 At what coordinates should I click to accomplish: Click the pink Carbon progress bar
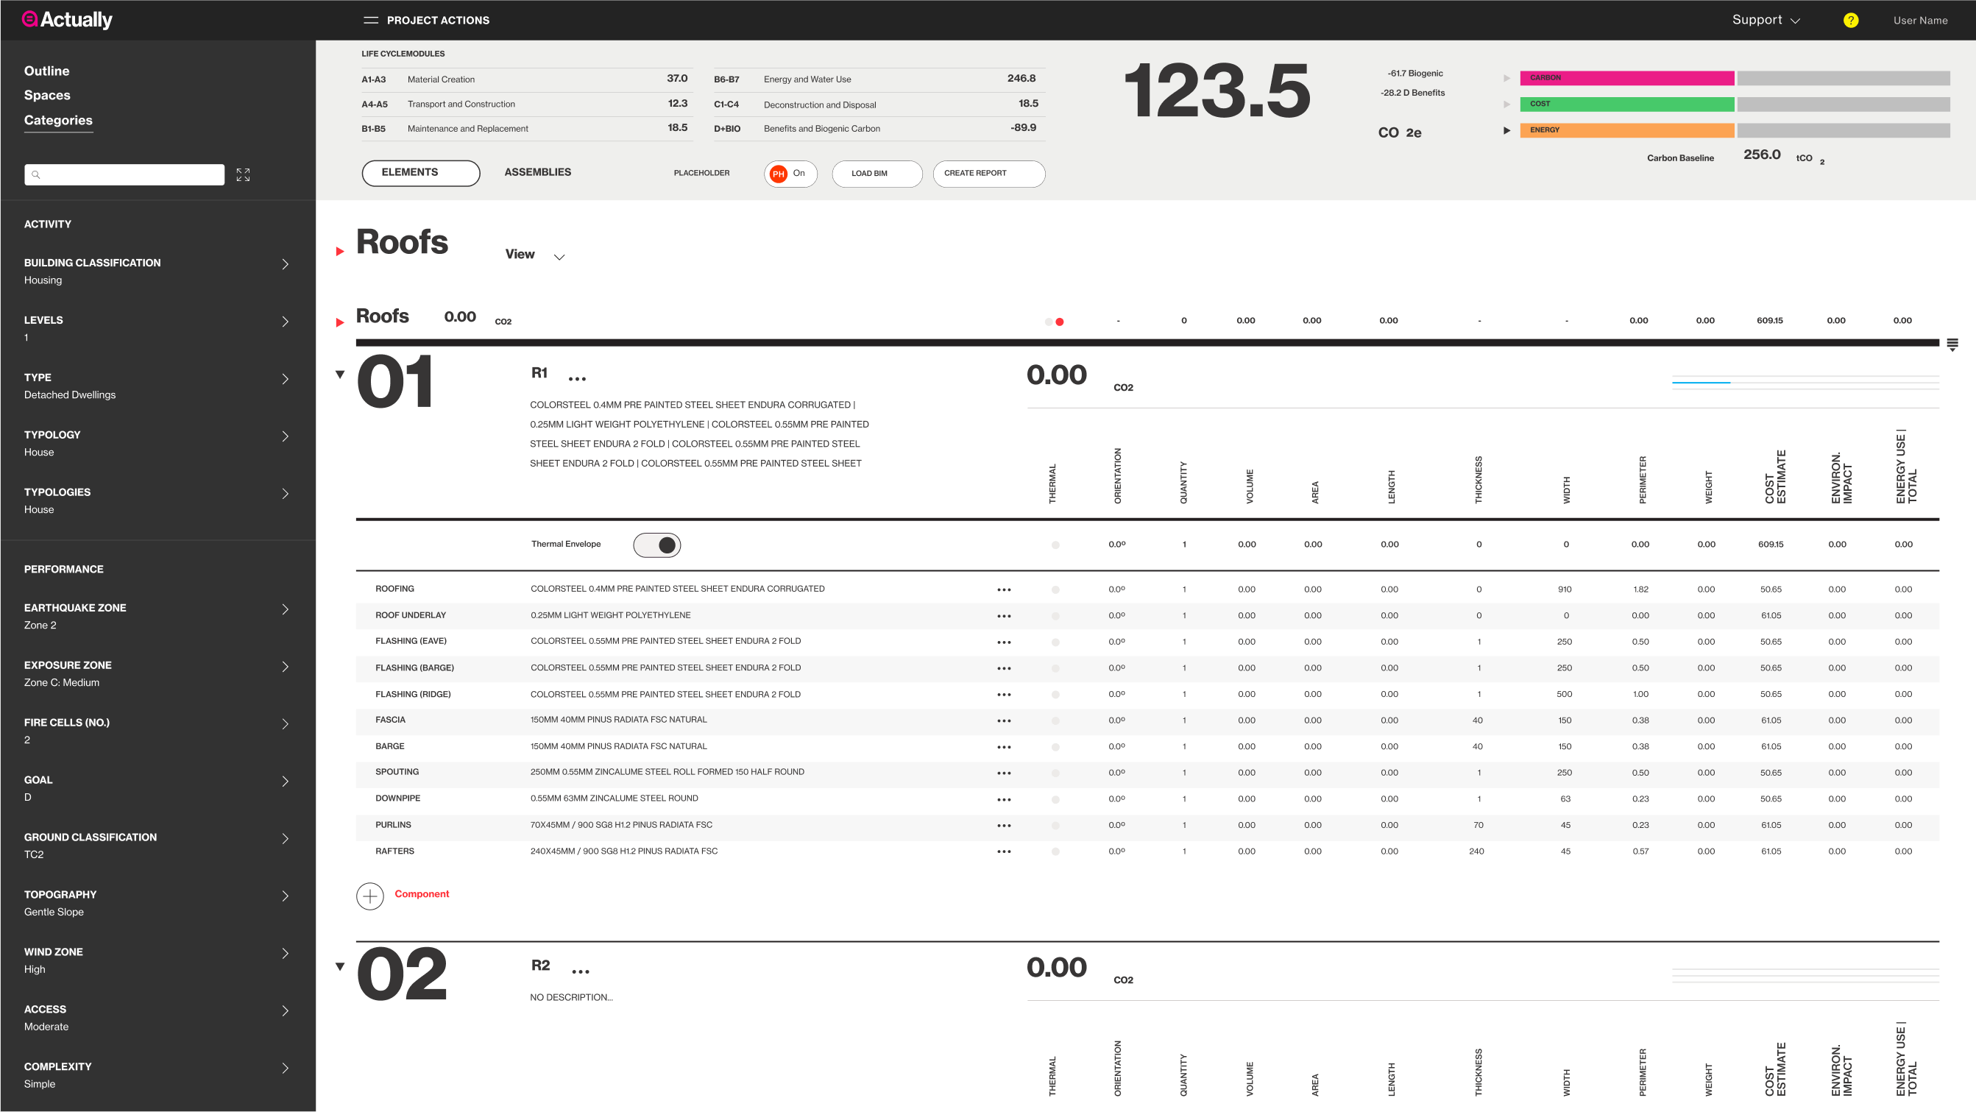click(1626, 78)
